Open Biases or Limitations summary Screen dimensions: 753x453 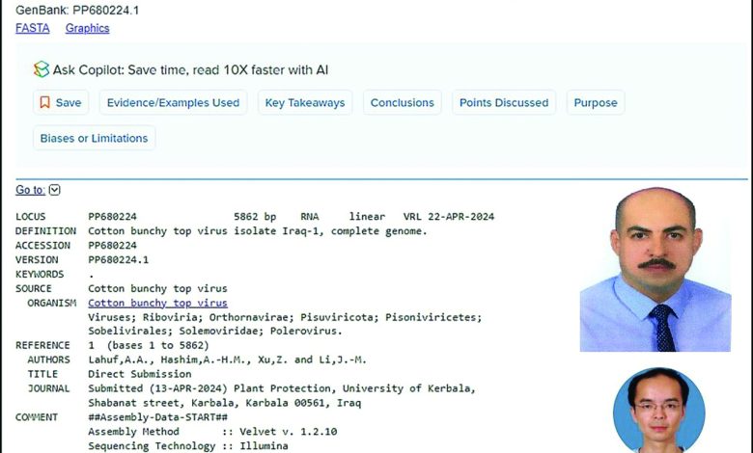click(x=94, y=138)
